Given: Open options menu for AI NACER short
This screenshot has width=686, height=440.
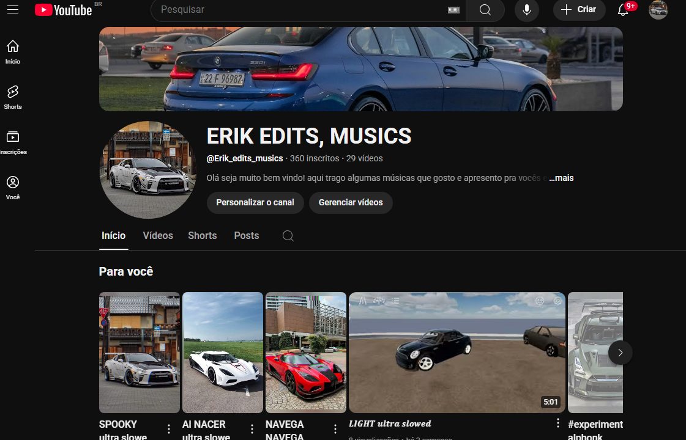Looking at the screenshot, I should (252, 429).
